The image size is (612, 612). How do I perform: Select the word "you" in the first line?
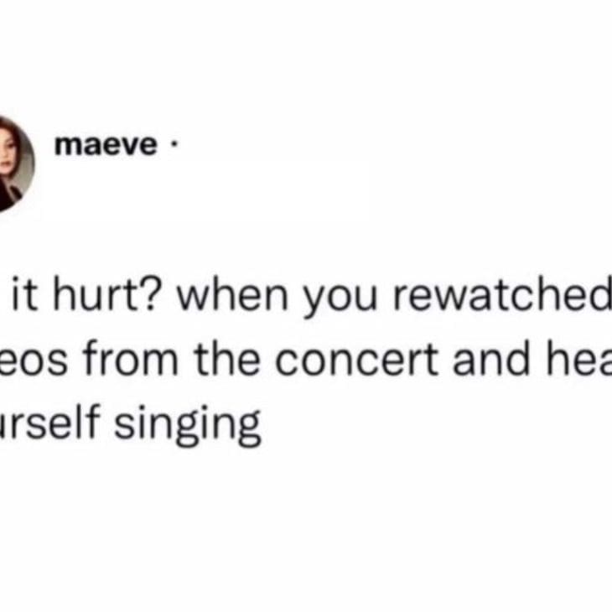(x=340, y=298)
